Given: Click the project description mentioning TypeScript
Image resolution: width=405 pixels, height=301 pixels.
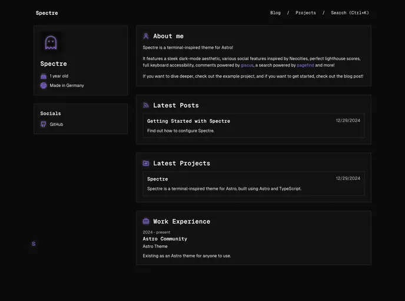Looking at the screenshot, I should pos(224,189).
